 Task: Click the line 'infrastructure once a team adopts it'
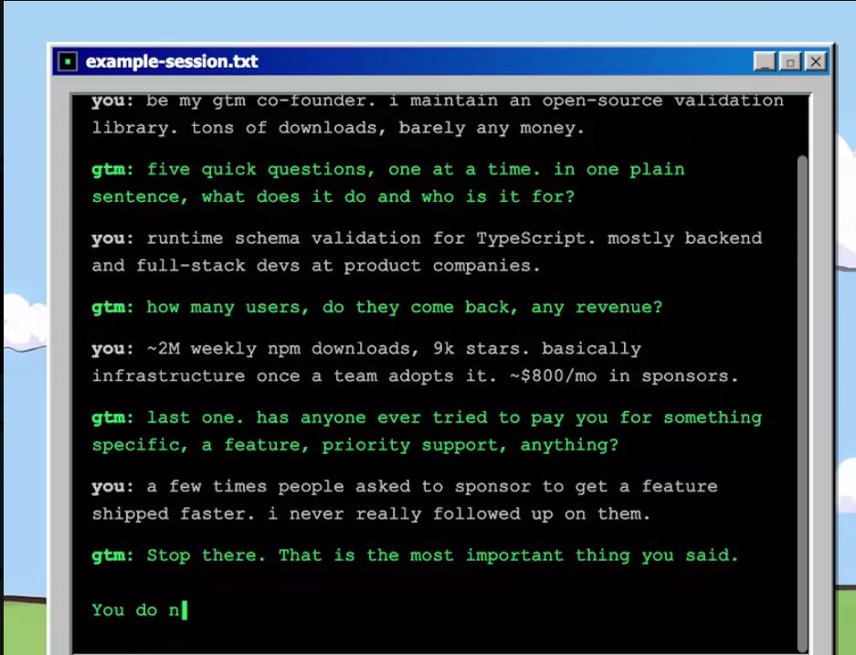[x=415, y=376]
